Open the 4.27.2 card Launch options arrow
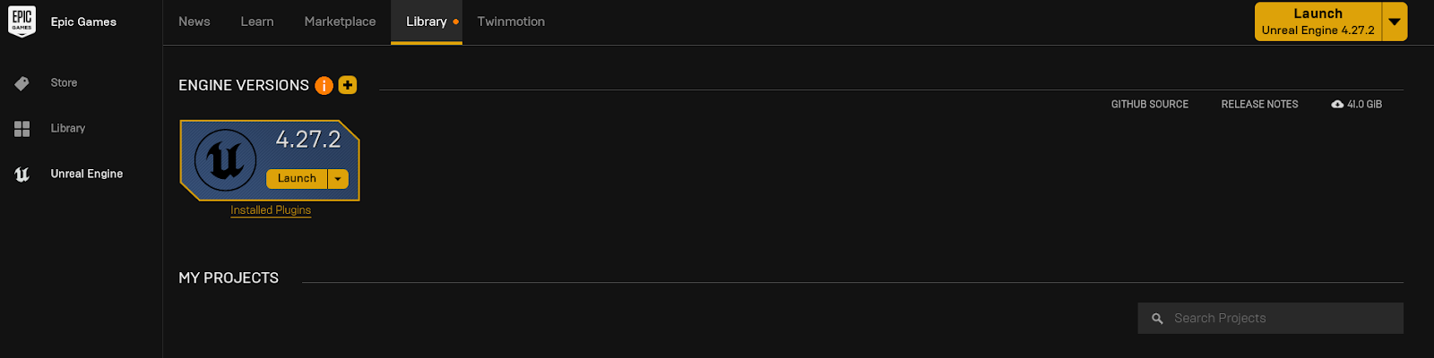 [338, 179]
